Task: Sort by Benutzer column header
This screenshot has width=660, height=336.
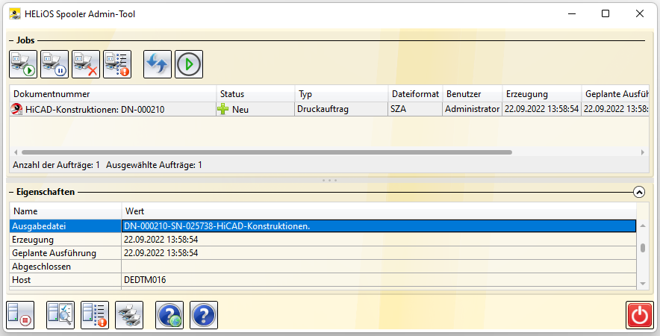Action: pos(473,94)
